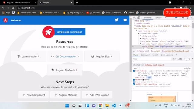194x109 pixels.
Task: Click the red rocket icon on the page
Action: pyautogui.click(x=48, y=32)
